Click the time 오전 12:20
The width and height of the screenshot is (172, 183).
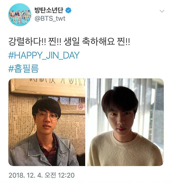(60, 175)
